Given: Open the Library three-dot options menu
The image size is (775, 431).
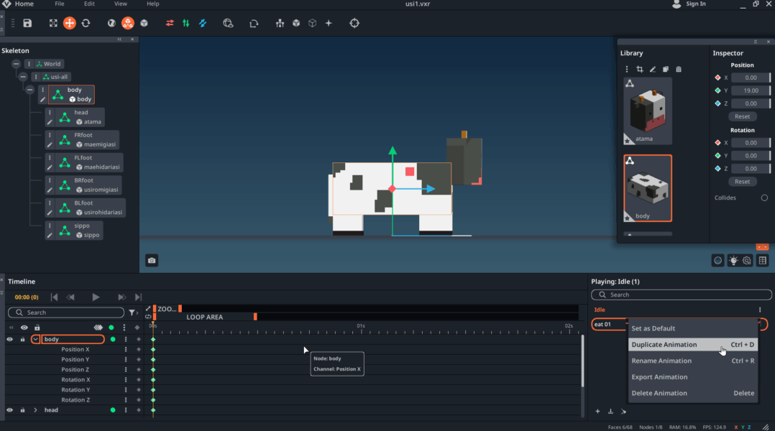Looking at the screenshot, I should click(627, 69).
